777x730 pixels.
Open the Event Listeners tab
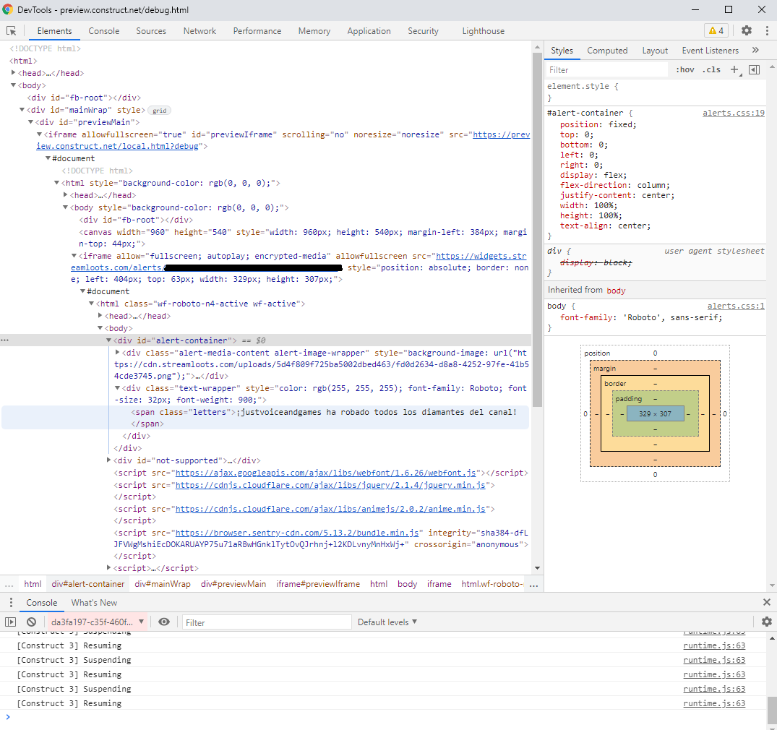pos(710,51)
